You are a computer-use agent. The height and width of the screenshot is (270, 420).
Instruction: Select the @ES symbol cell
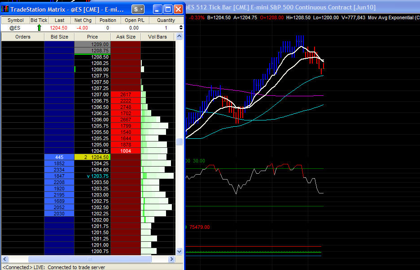point(15,28)
